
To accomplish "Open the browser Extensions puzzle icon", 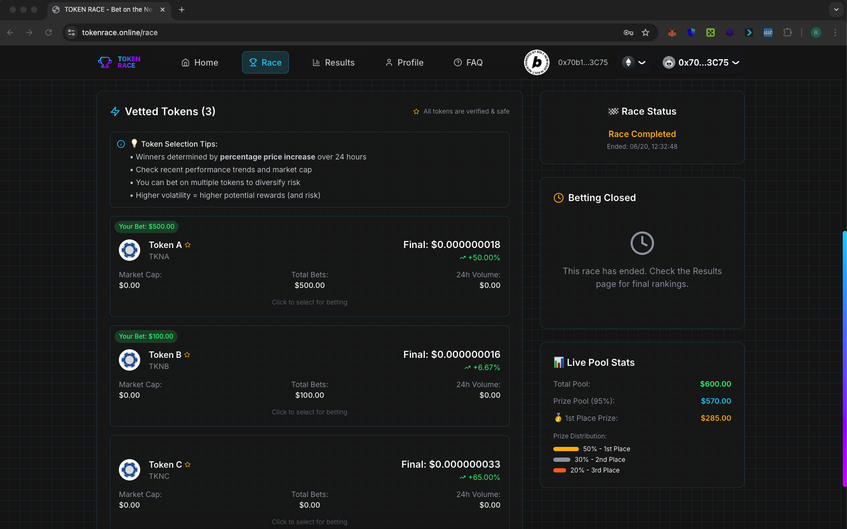I will click(788, 33).
